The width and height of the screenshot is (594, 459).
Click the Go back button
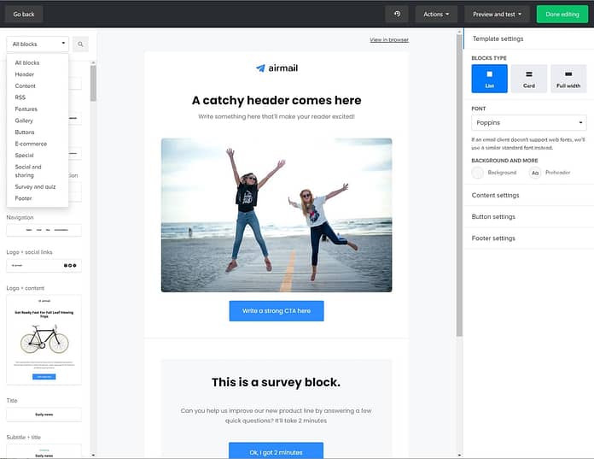tap(24, 14)
